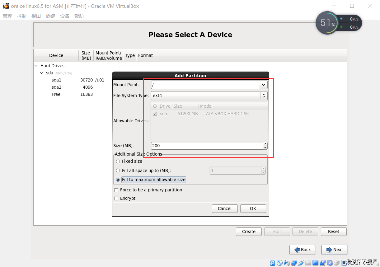Cancel the Add Partition dialog
Viewport: 380px width, 267px height.
click(225, 208)
